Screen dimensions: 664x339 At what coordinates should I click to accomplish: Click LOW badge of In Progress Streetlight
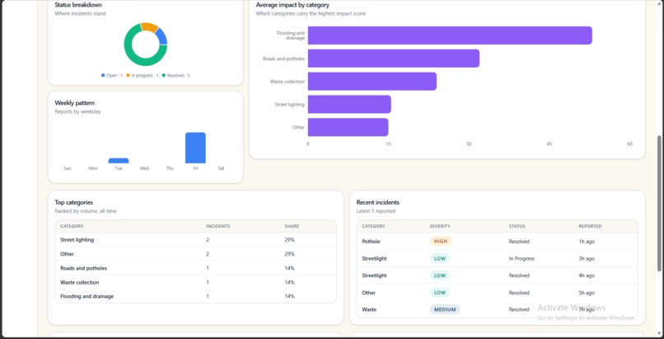coord(440,258)
